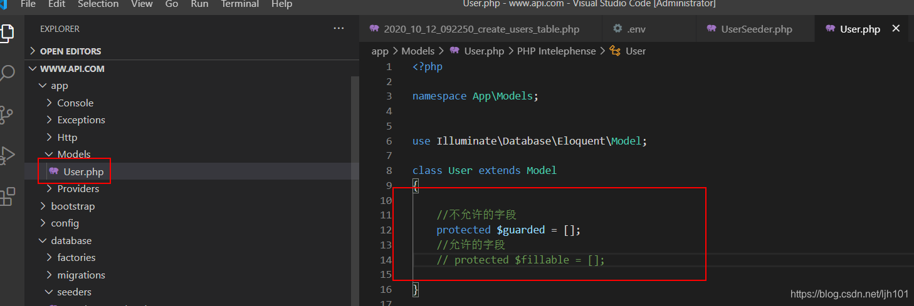Click commented $fillable line in editor
914x306 pixels.
(520, 260)
